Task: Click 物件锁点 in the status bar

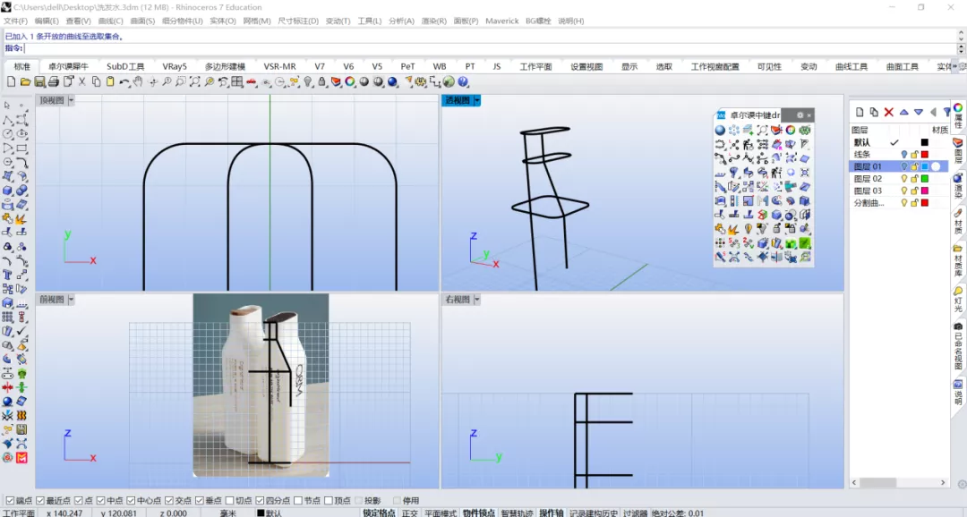Action: point(478,513)
